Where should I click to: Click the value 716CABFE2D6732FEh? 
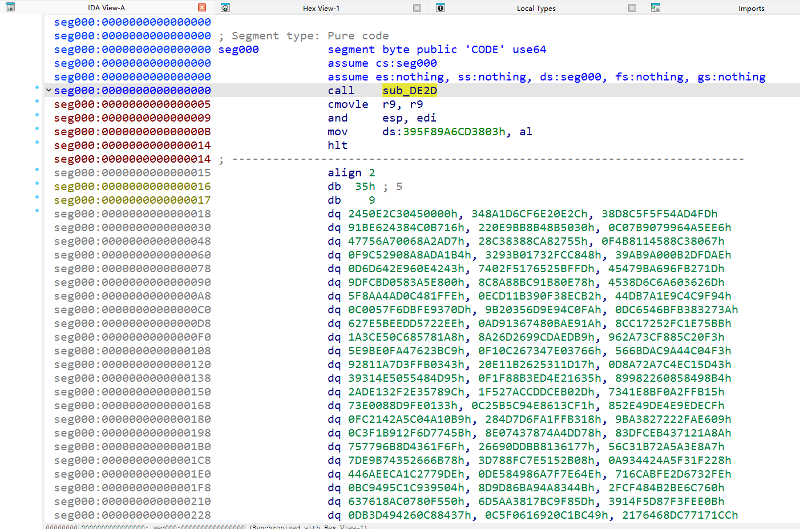[673, 474]
